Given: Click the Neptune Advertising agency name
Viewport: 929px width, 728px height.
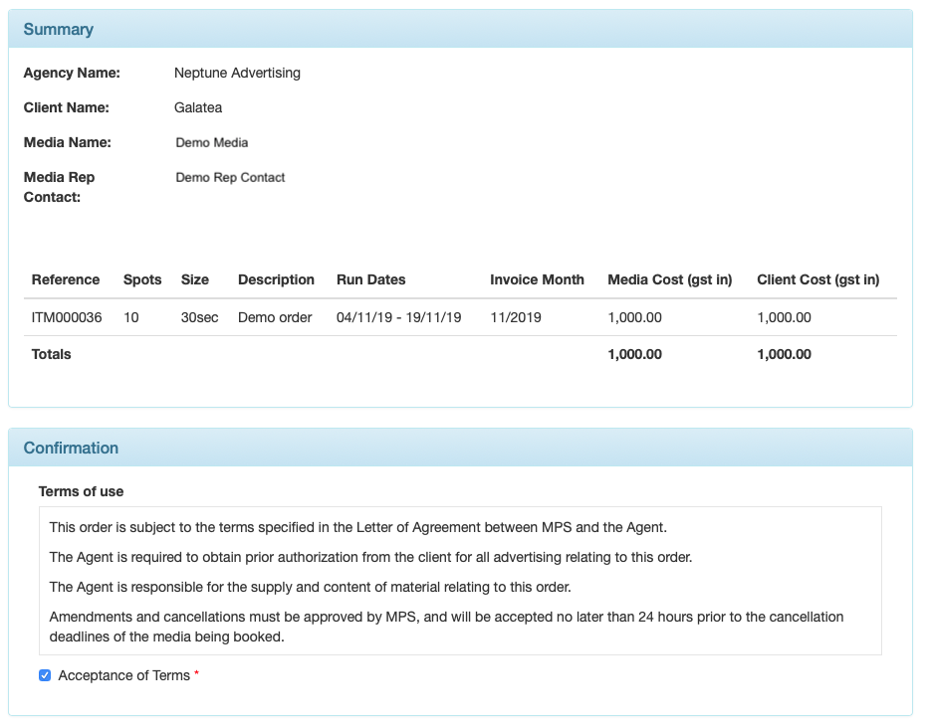Looking at the screenshot, I should pos(237,74).
